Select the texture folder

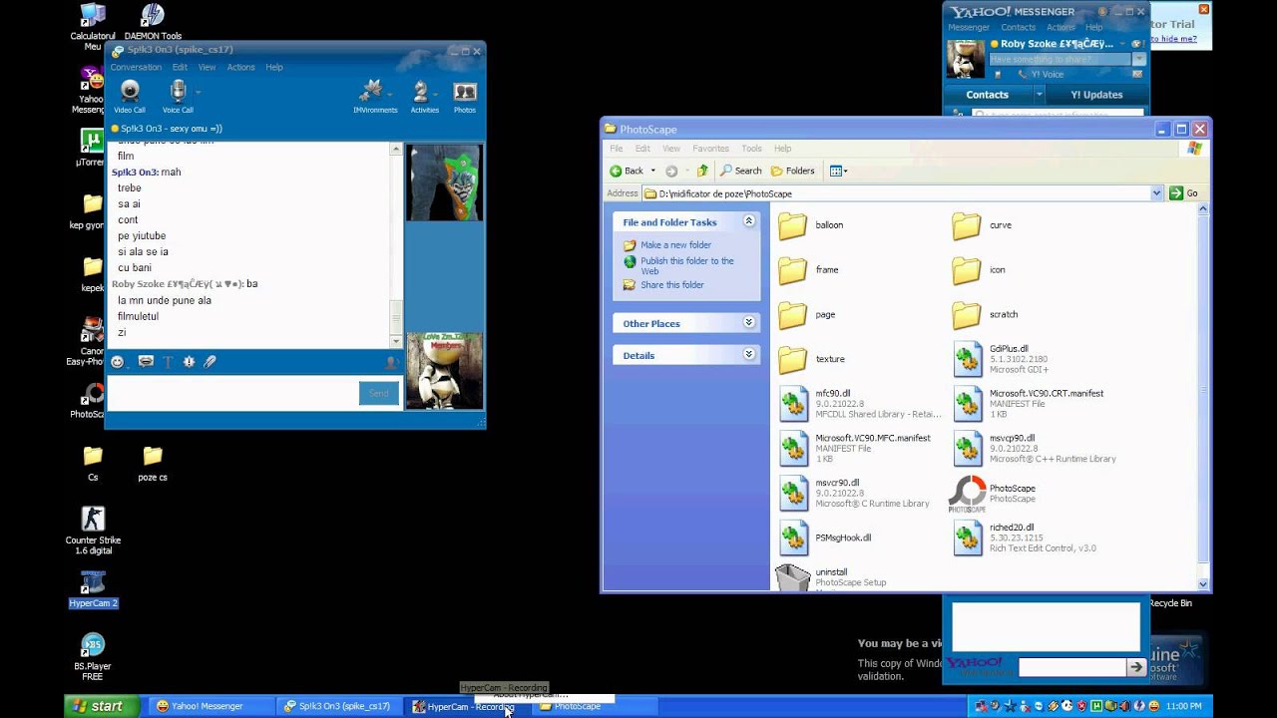coord(812,359)
